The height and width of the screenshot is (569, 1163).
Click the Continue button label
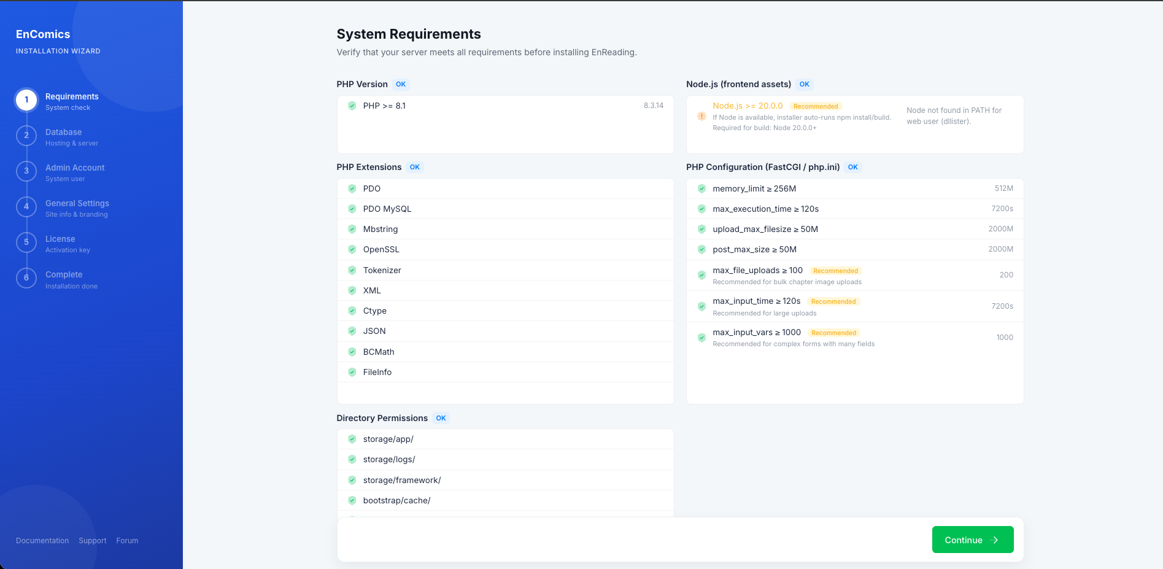tap(964, 540)
